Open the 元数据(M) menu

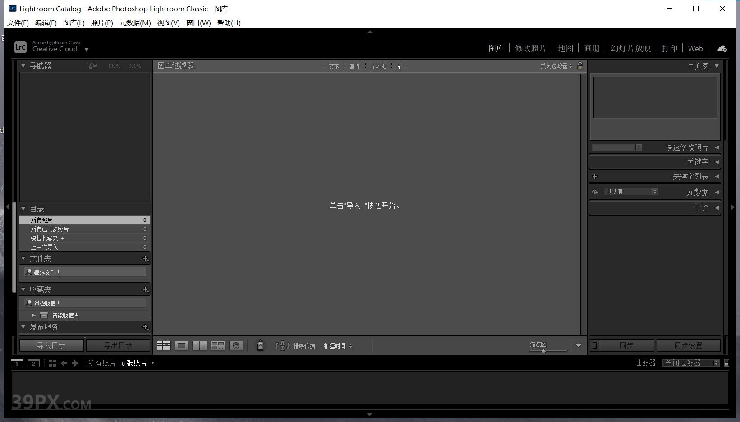coord(135,23)
